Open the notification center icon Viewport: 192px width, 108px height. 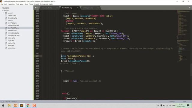point(188,105)
